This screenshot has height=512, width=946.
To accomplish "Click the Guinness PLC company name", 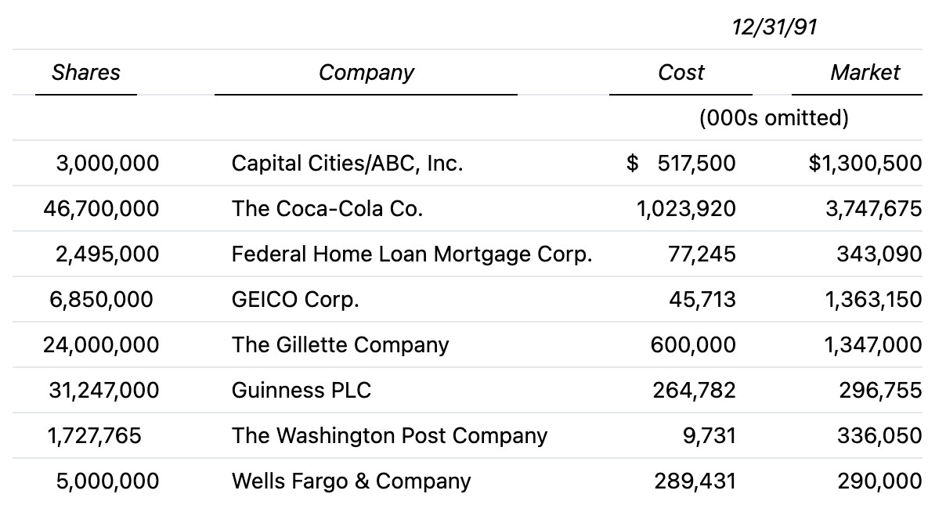I will click(301, 391).
